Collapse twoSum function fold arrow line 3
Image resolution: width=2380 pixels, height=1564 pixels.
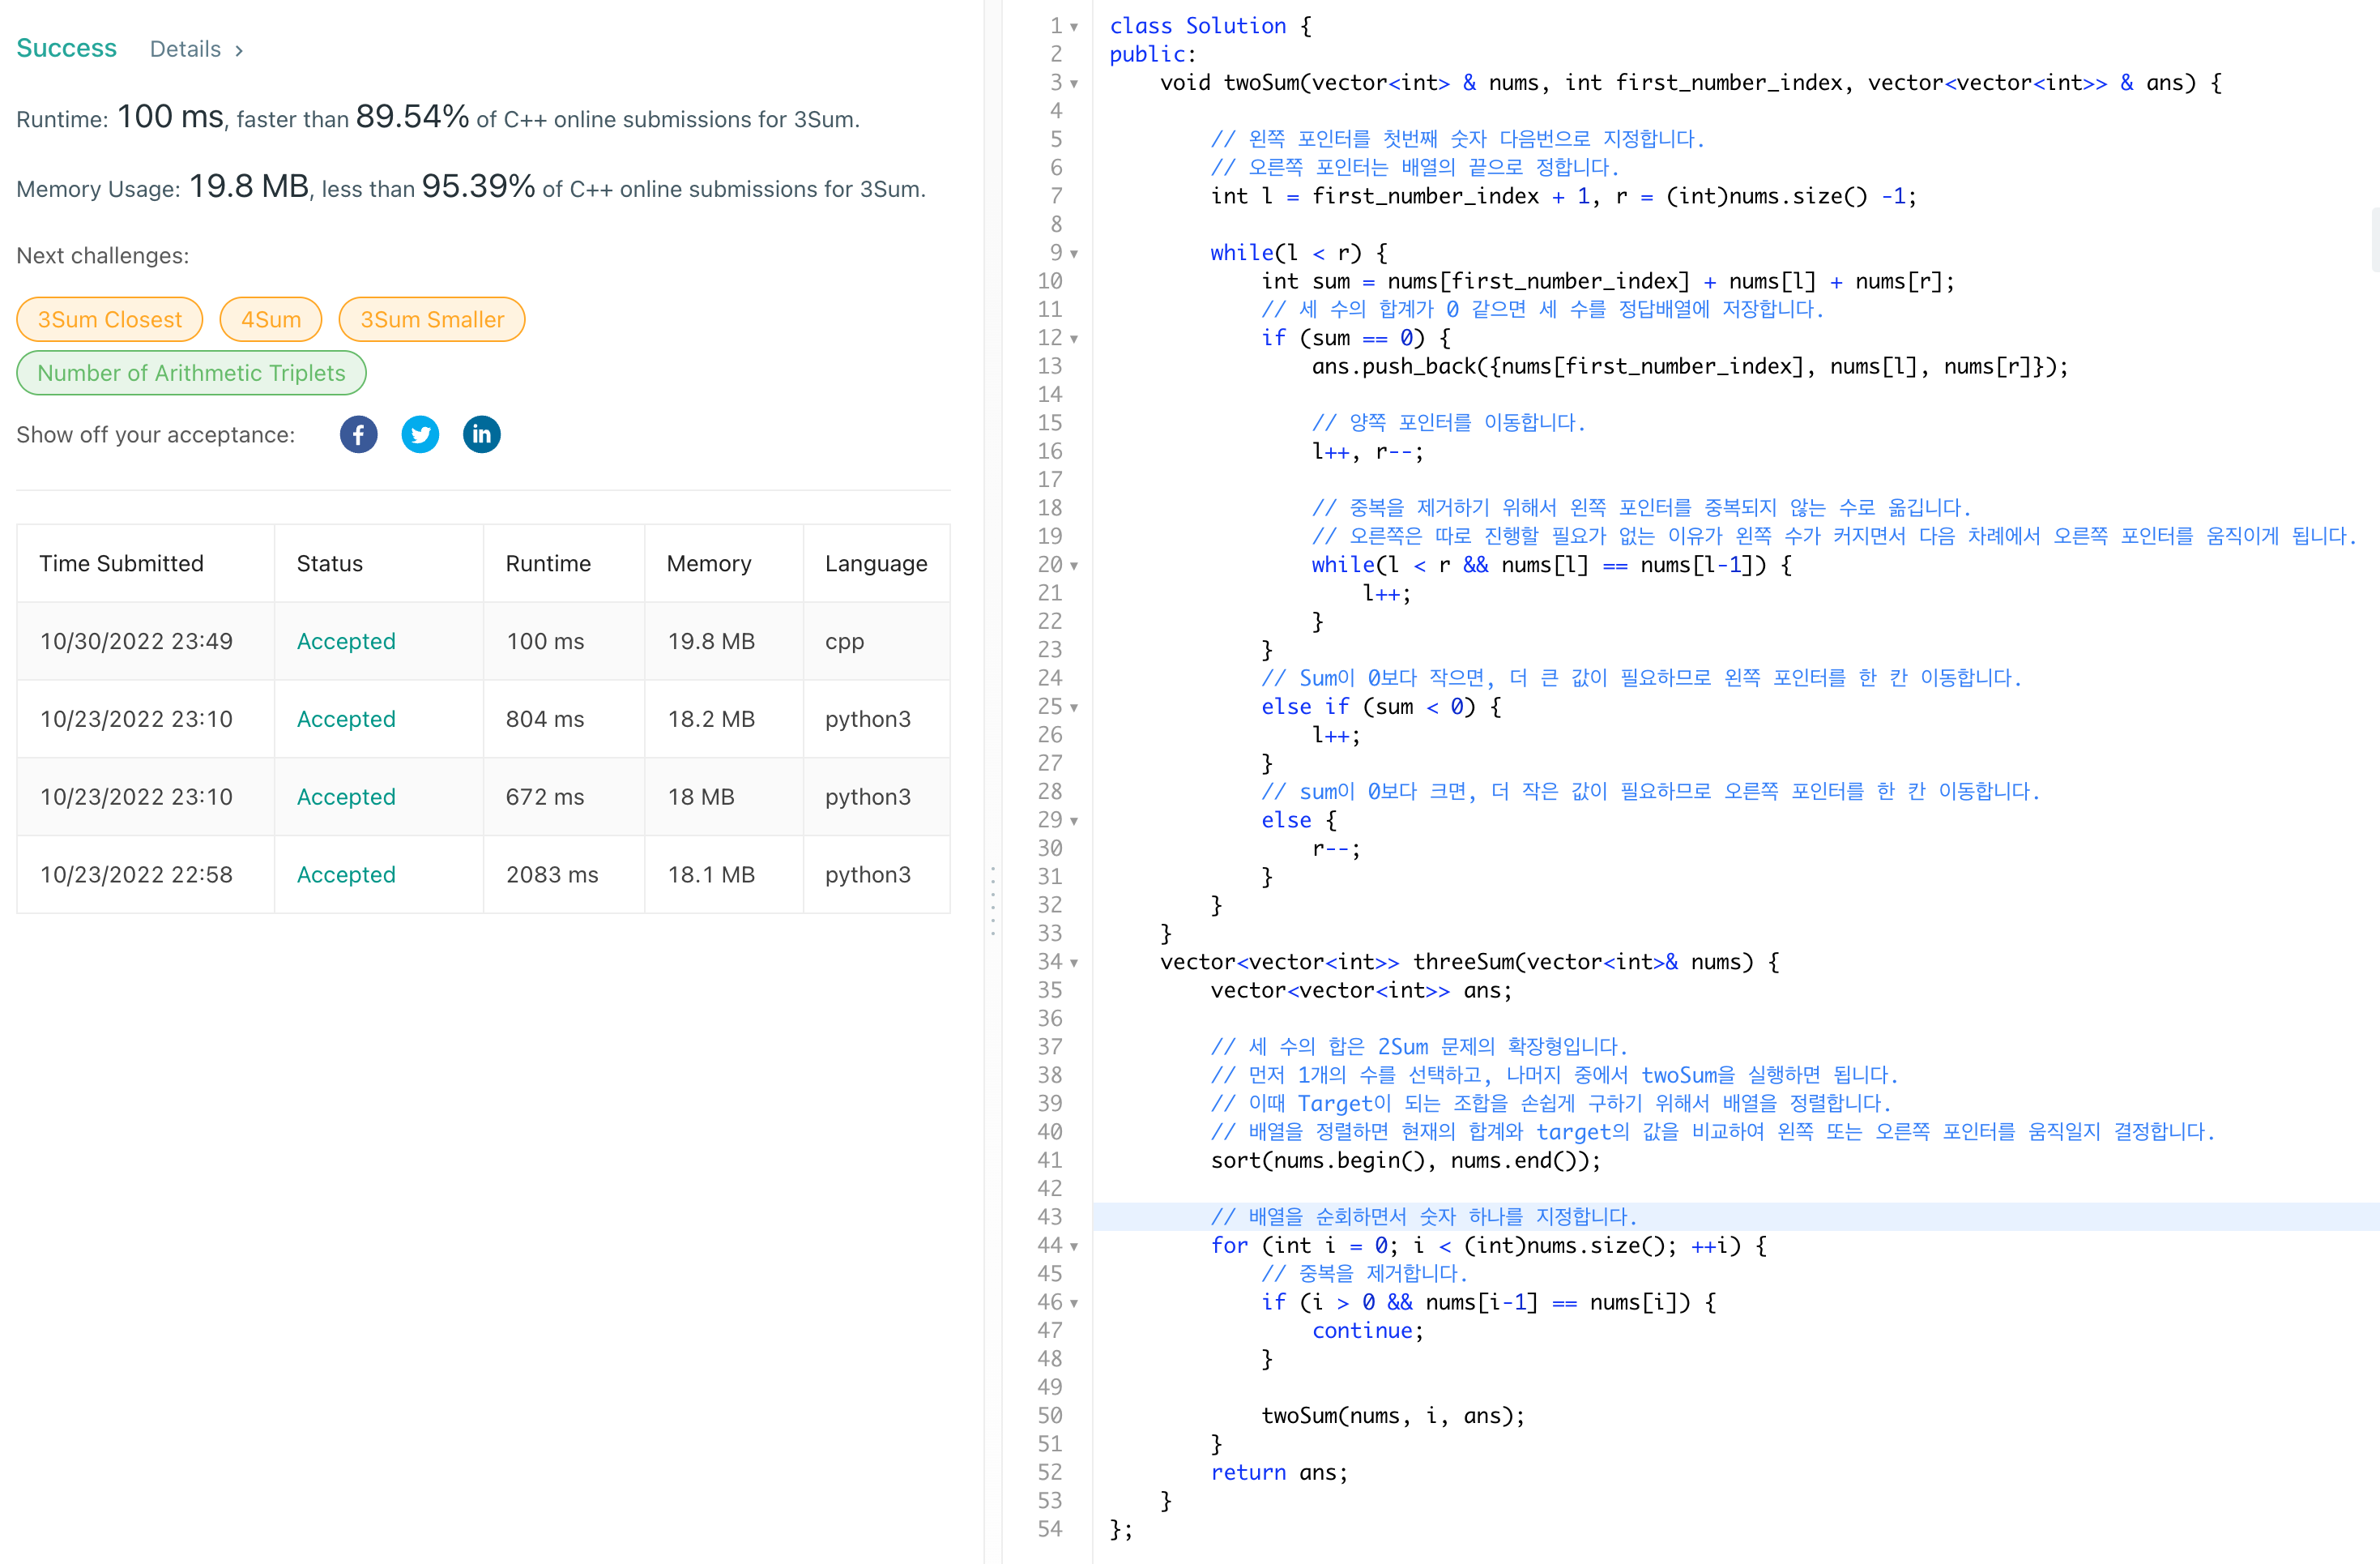(x=1074, y=84)
